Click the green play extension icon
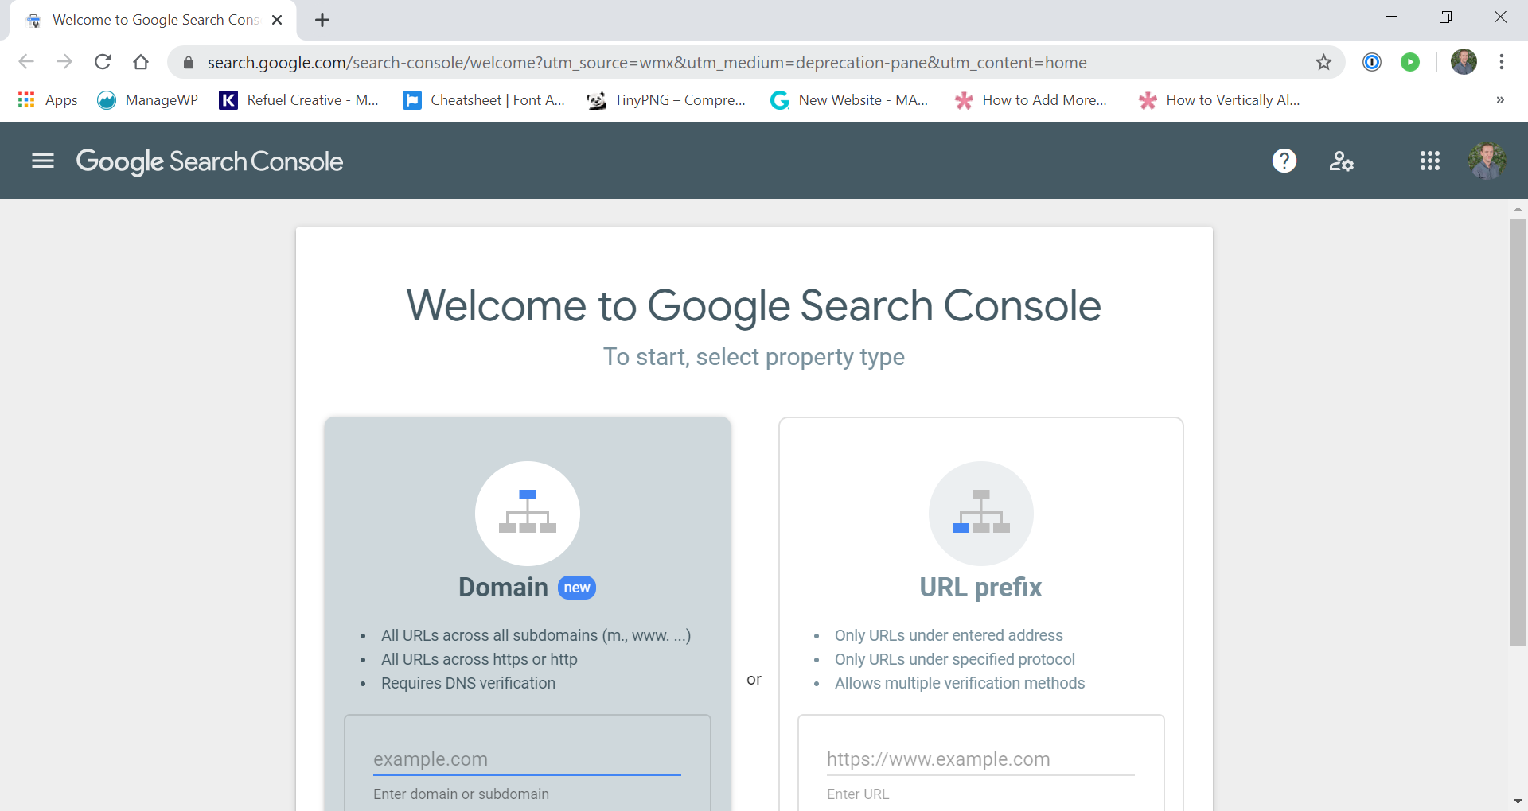The image size is (1528, 811). point(1410,62)
